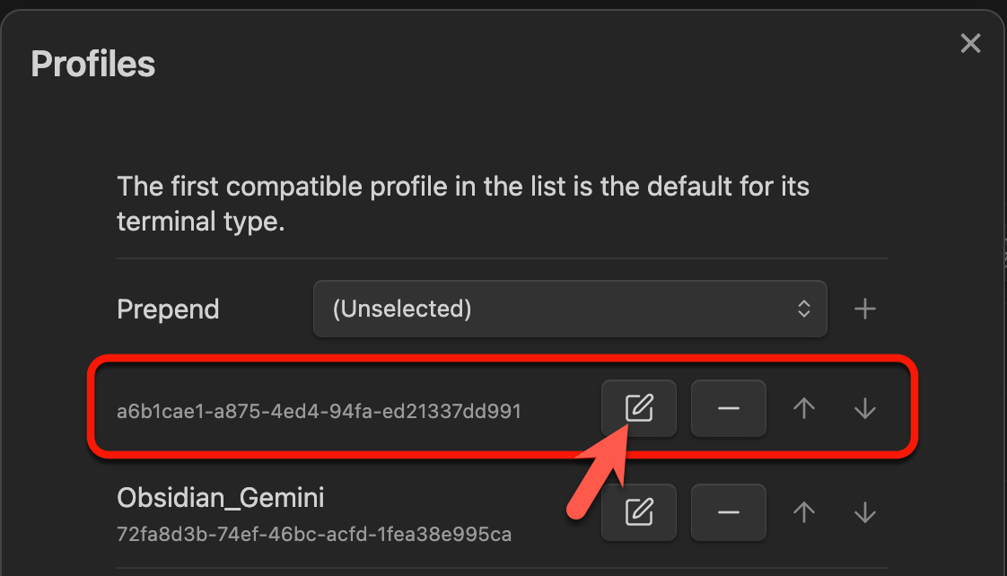Edit the a6b1cae1 profile
The width and height of the screenshot is (1007, 576).
pos(638,408)
